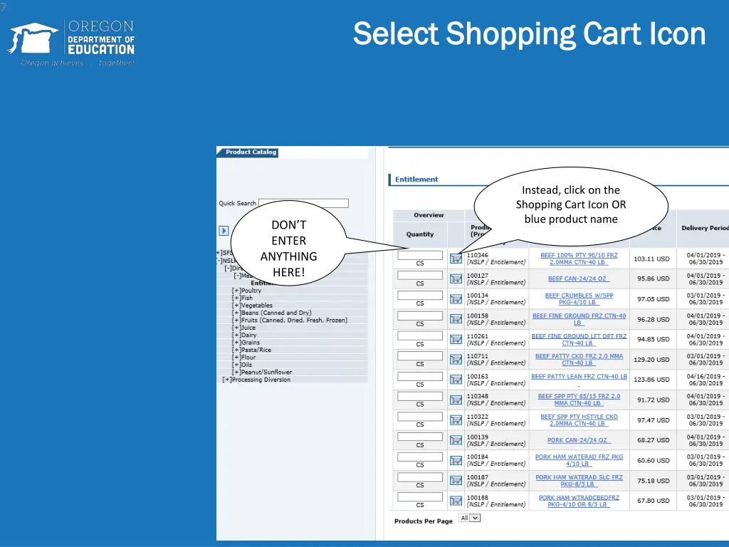The image size is (729, 547).
Task: Select cart icon for PORK CAN-24/24 OZ
Action: tap(456, 440)
